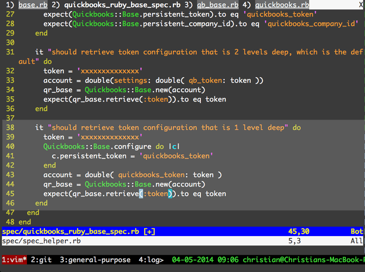Switch to the 4:log tmux window
This screenshot has width=365, height=272.
coord(151,260)
